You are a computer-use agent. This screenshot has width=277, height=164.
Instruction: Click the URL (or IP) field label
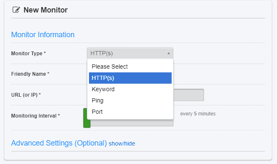[x=26, y=95]
